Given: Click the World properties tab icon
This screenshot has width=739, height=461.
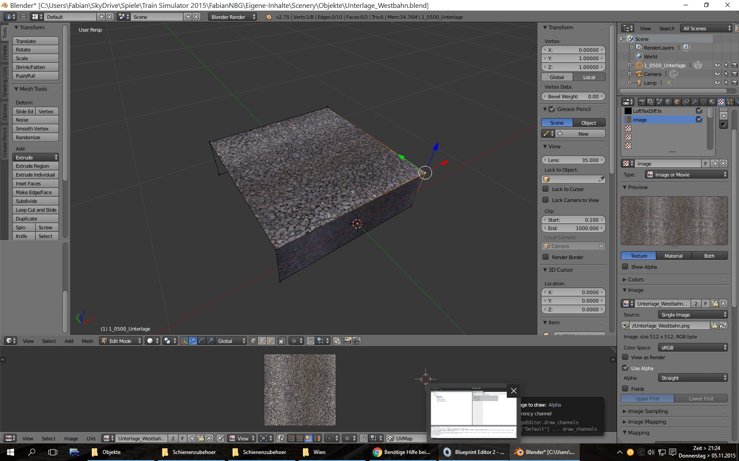Looking at the screenshot, I should point(668,102).
